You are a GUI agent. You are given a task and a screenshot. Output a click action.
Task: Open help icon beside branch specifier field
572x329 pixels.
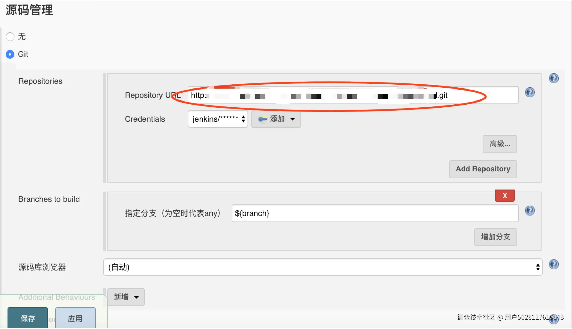(x=530, y=211)
